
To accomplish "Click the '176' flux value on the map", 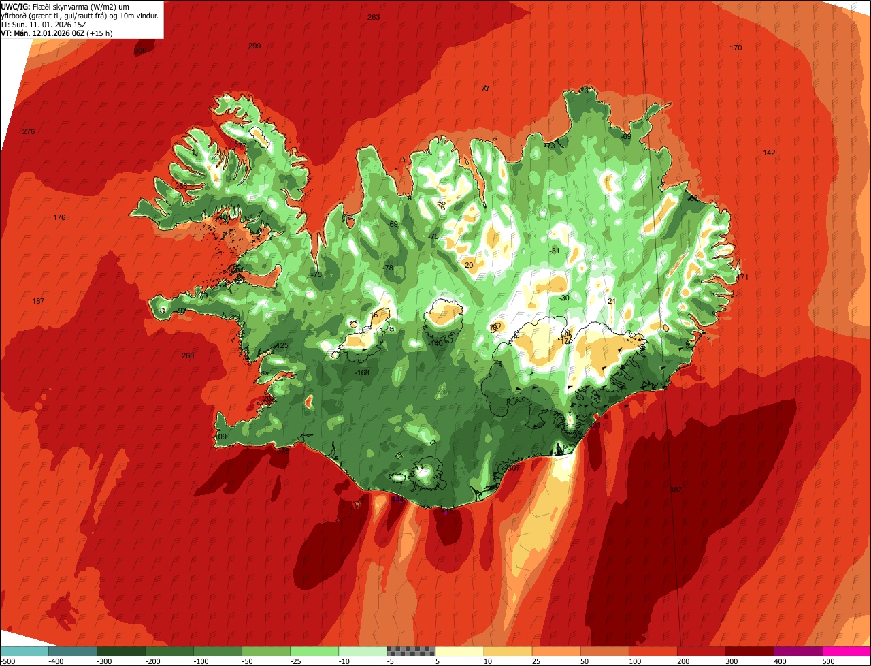I will tap(60, 218).
